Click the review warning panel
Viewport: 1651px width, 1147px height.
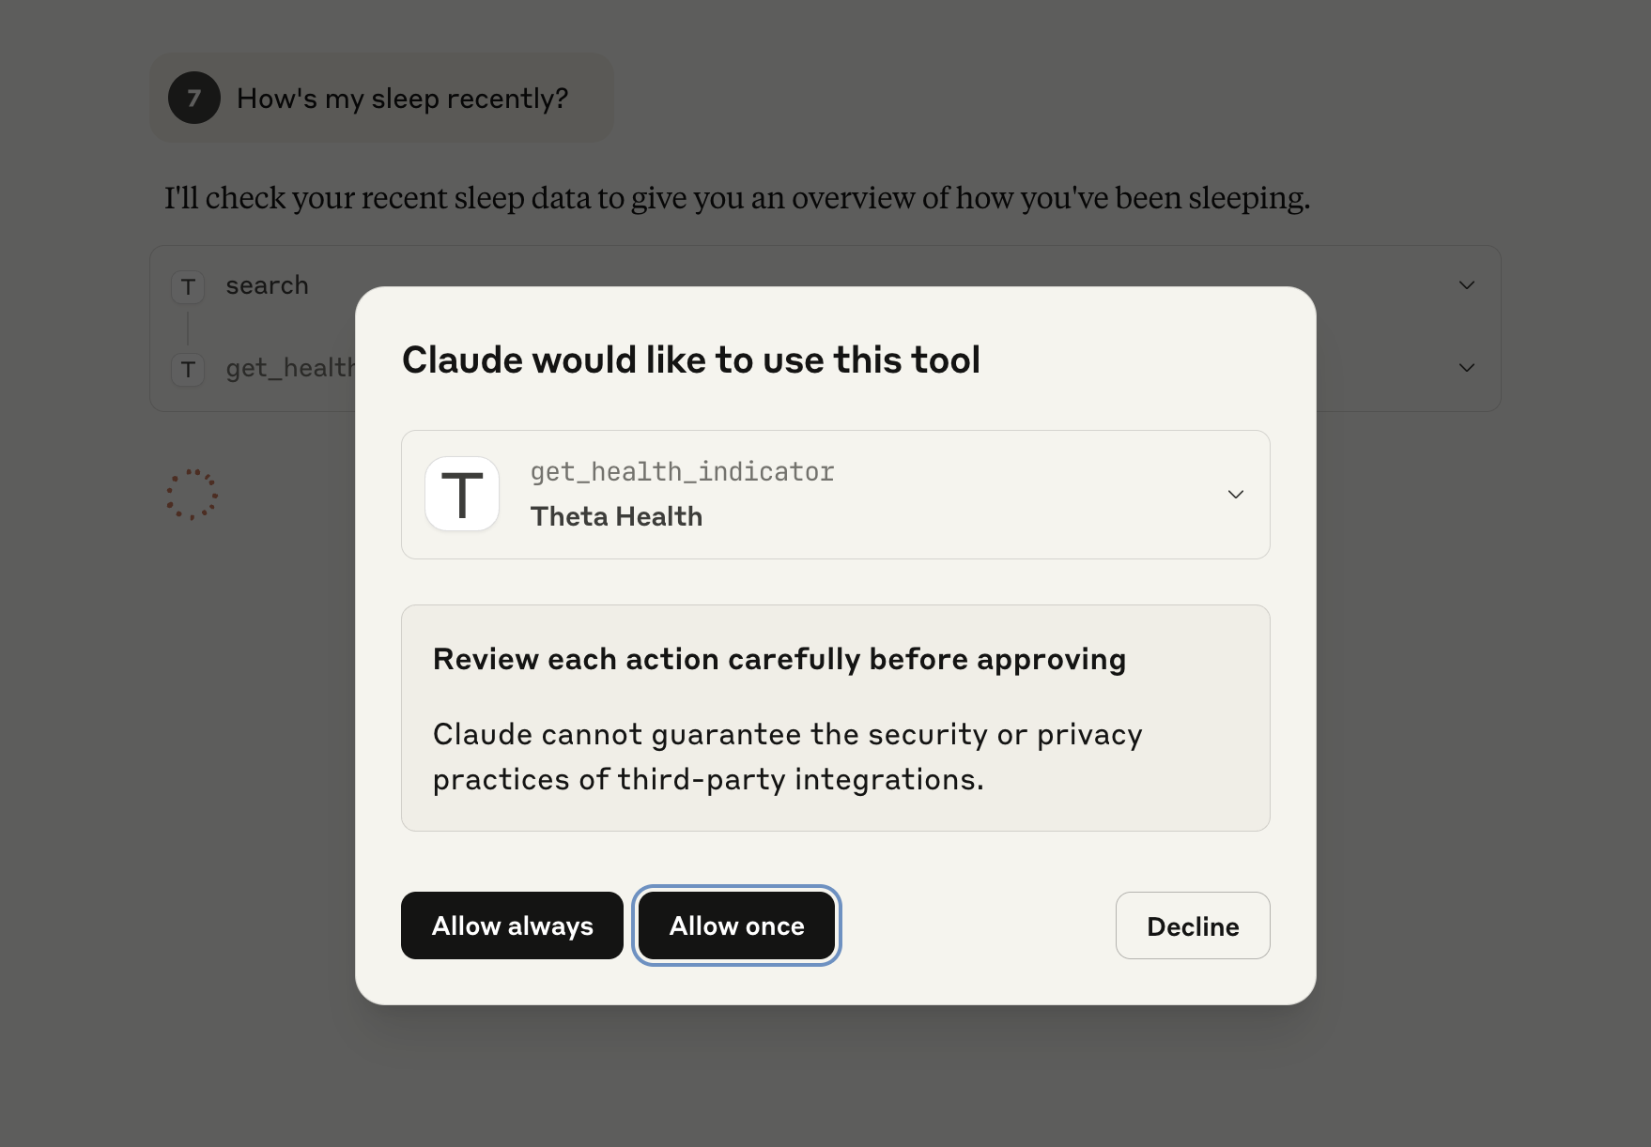(x=835, y=718)
